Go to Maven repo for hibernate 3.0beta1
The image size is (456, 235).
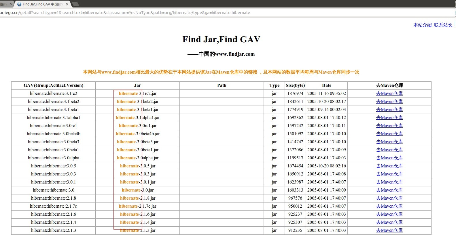(389, 150)
